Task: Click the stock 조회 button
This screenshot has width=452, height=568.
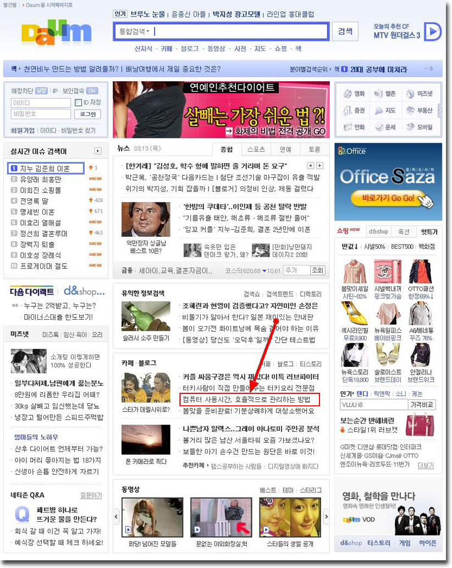Action: pyautogui.click(x=317, y=270)
